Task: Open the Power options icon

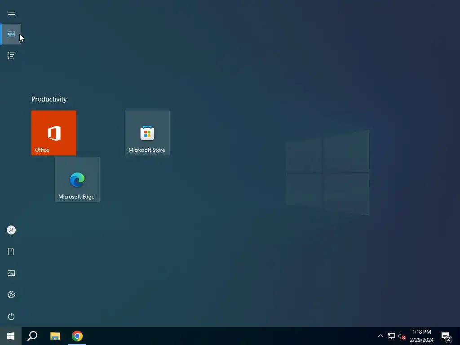Action: coord(11,316)
